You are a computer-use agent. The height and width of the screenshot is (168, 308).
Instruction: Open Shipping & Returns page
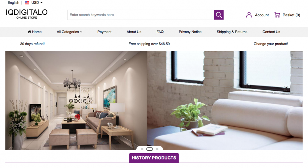232,32
